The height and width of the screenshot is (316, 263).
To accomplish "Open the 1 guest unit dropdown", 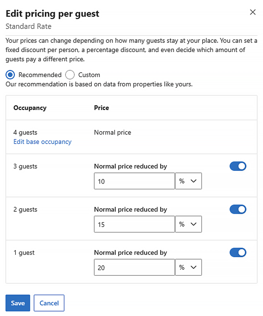I will pyautogui.click(x=188, y=267).
